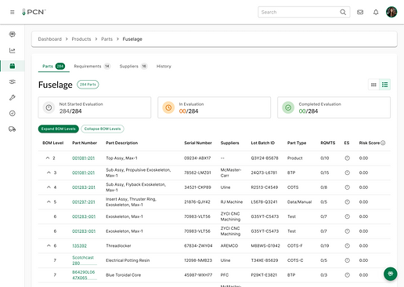The height and width of the screenshot is (287, 404).
Task: Click the Serial Number column header
Action: [198, 143]
